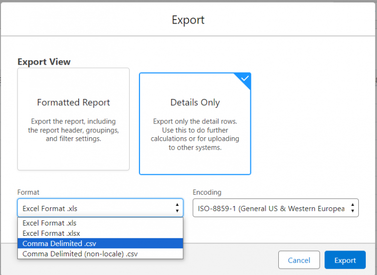Click the Formatted Report card title
377x275 pixels.
73,102
